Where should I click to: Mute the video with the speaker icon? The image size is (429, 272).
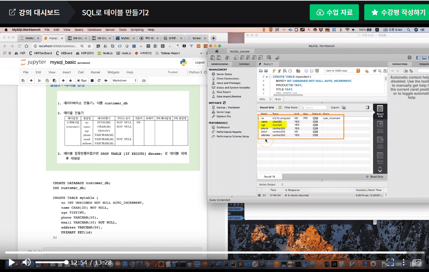tap(27, 262)
